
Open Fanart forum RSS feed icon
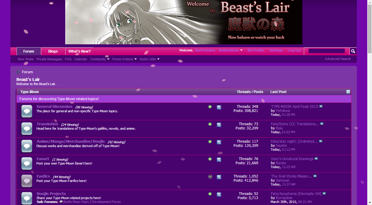pyautogui.click(x=219, y=160)
